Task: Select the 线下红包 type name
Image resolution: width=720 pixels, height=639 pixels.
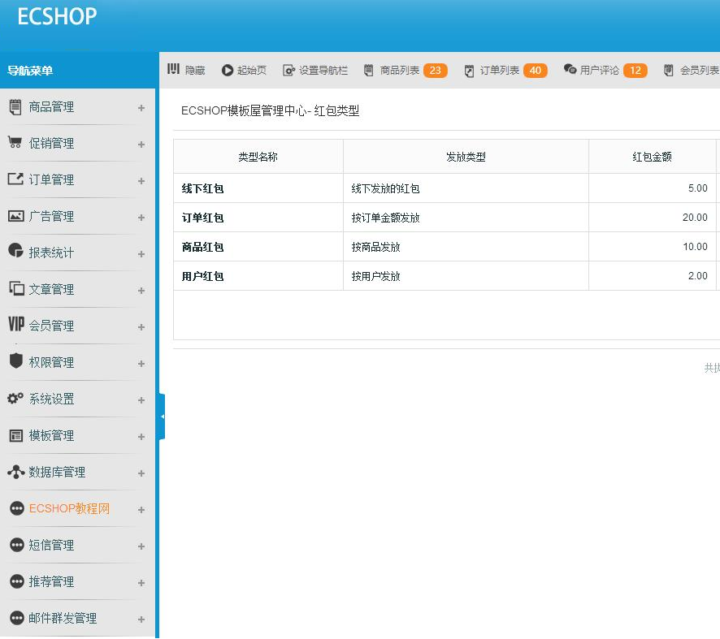Action: [202, 188]
